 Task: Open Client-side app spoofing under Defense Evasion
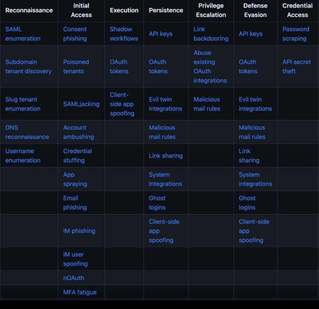point(254,231)
